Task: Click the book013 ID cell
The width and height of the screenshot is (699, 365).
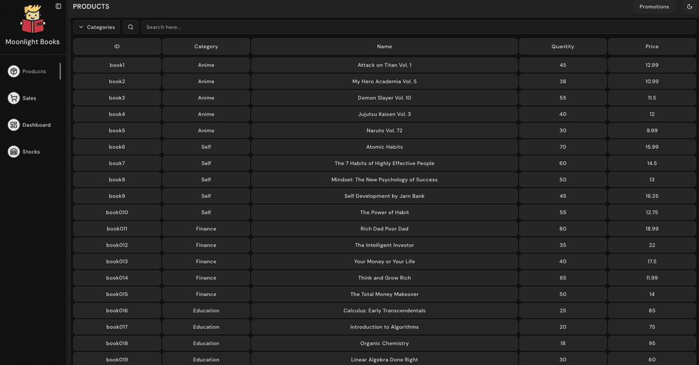Action: tap(116, 261)
